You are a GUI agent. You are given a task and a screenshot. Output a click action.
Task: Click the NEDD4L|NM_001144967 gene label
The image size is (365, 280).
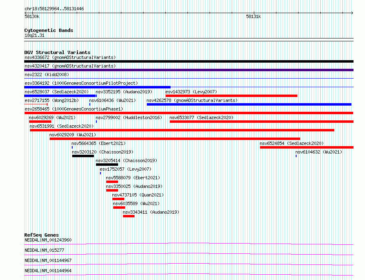coord(48,260)
